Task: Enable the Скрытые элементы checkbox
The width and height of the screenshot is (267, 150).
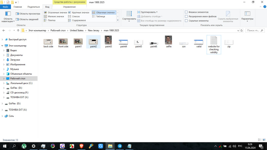Action: tap(186, 21)
